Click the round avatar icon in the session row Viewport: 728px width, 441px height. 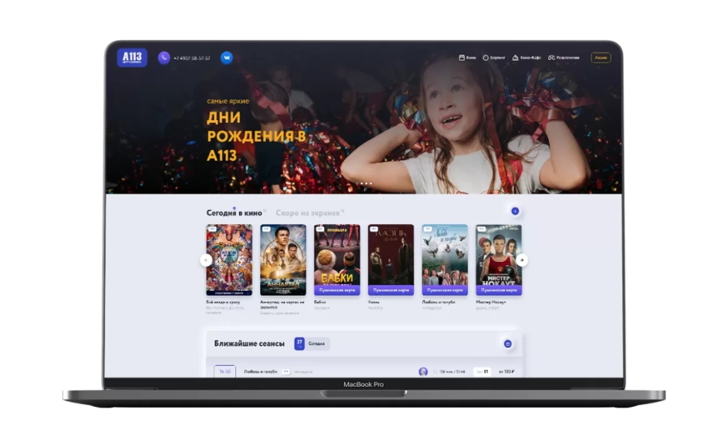[x=423, y=372]
